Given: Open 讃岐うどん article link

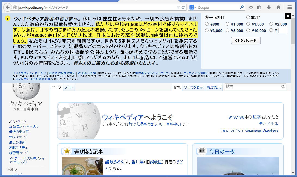Looking at the screenshot, I should pyautogui.click(x=115, y=162).
